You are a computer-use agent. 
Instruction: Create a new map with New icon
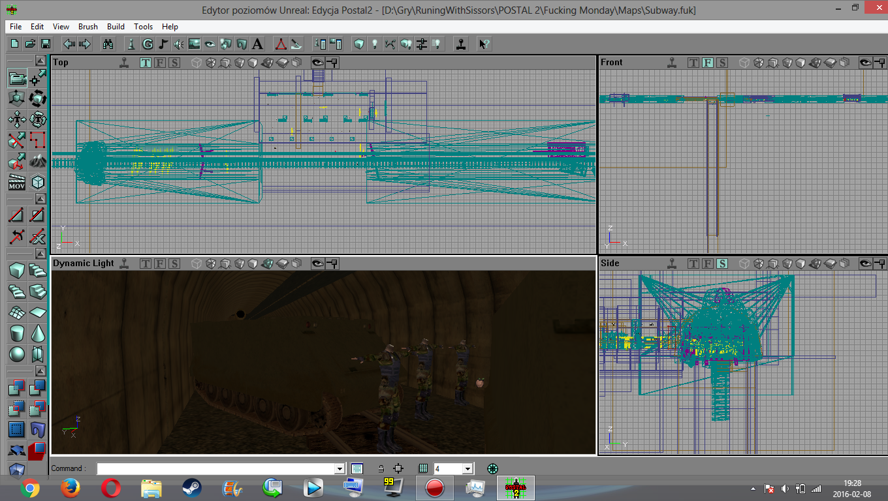click(x=14, y=44)
